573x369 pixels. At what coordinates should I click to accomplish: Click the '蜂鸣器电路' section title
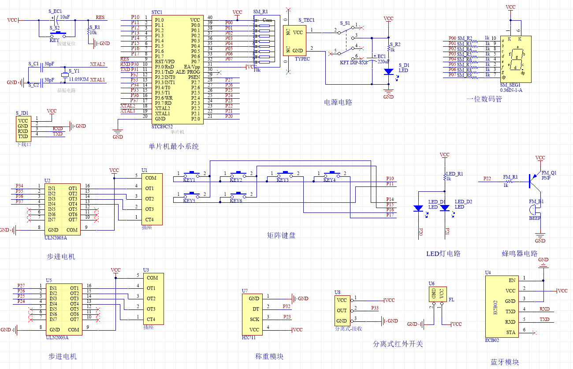520,253
